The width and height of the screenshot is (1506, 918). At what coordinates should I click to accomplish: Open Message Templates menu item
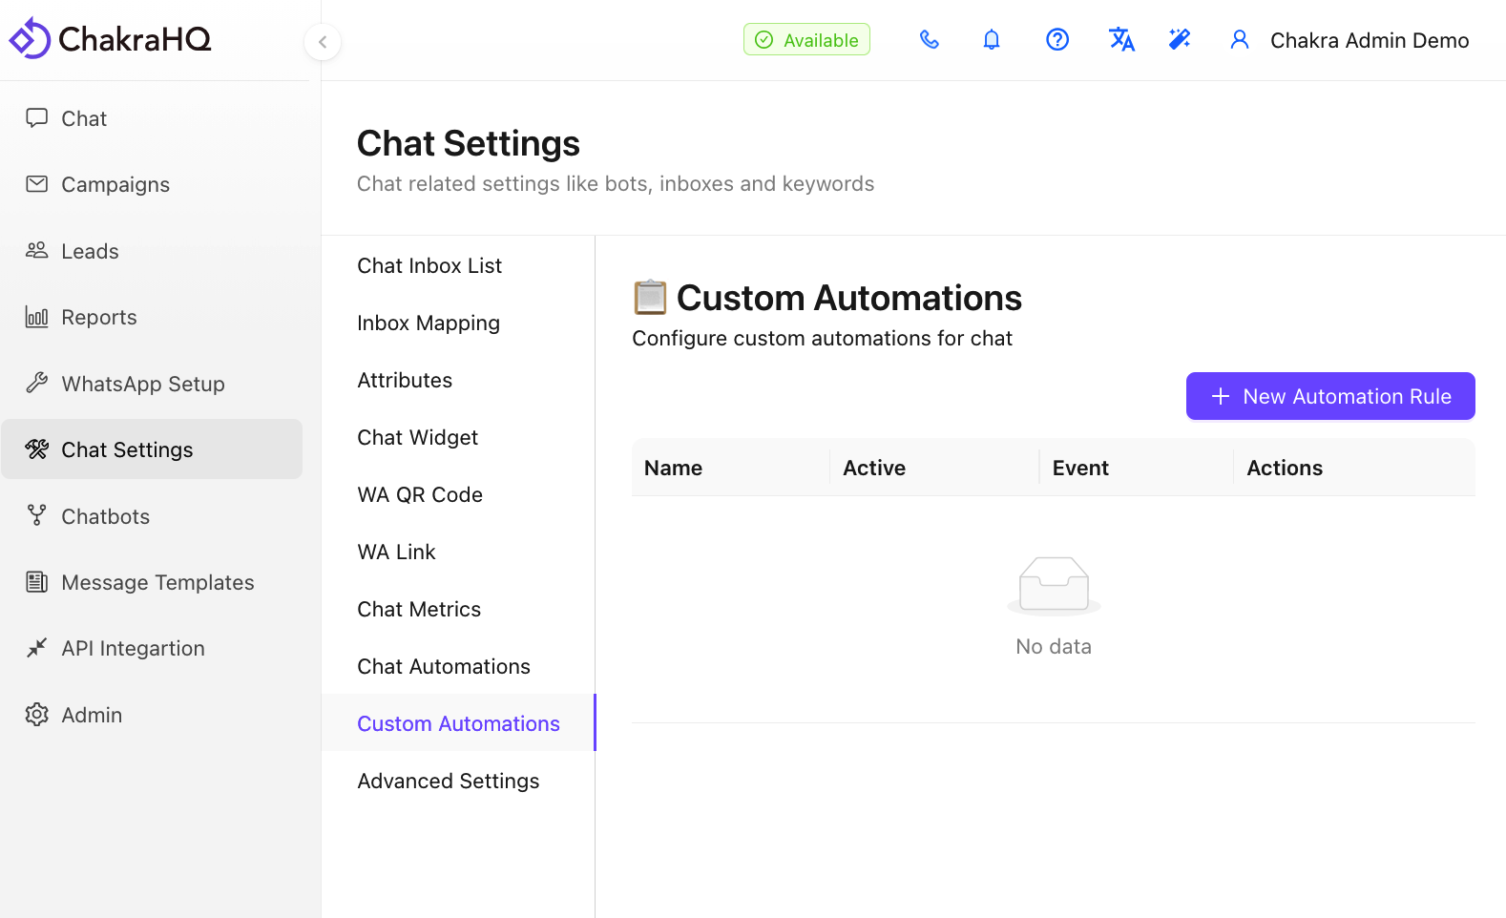[x=157, y=582]
